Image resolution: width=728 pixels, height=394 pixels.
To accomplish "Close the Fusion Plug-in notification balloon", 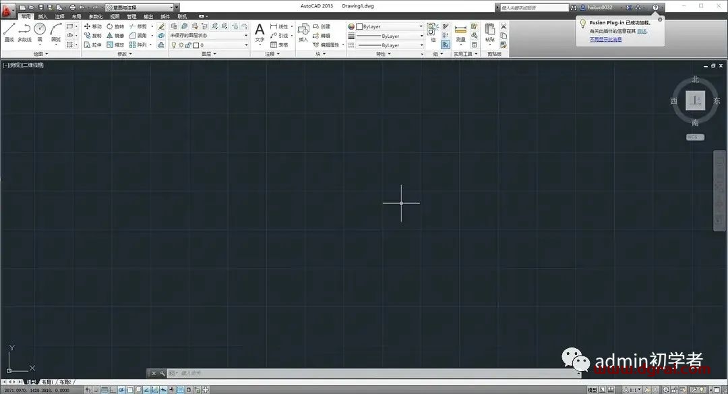I will [660, 20].
